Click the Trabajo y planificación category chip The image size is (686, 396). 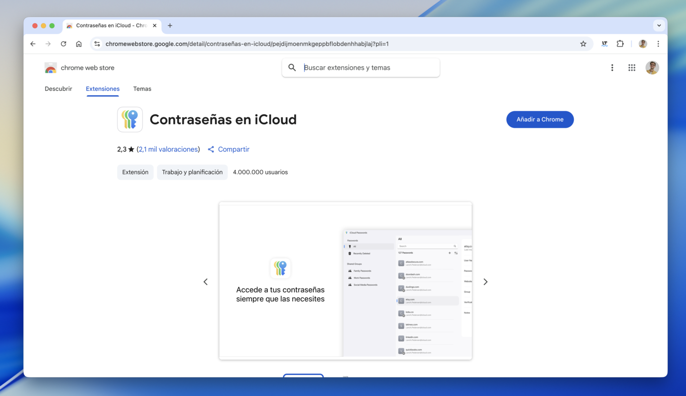(192, 172)
